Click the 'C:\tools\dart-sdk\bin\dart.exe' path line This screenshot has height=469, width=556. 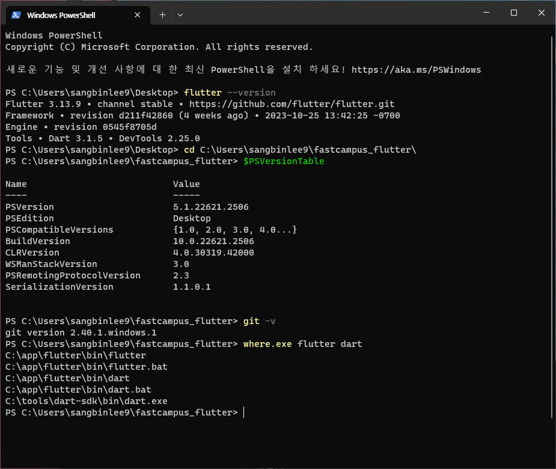coord(86,401)
